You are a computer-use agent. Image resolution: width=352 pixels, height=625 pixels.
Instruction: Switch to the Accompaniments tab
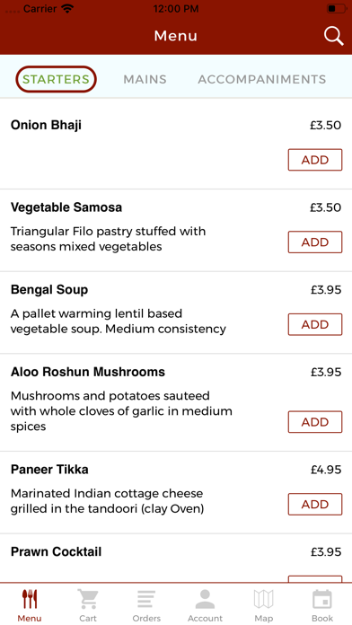point(262,79)
